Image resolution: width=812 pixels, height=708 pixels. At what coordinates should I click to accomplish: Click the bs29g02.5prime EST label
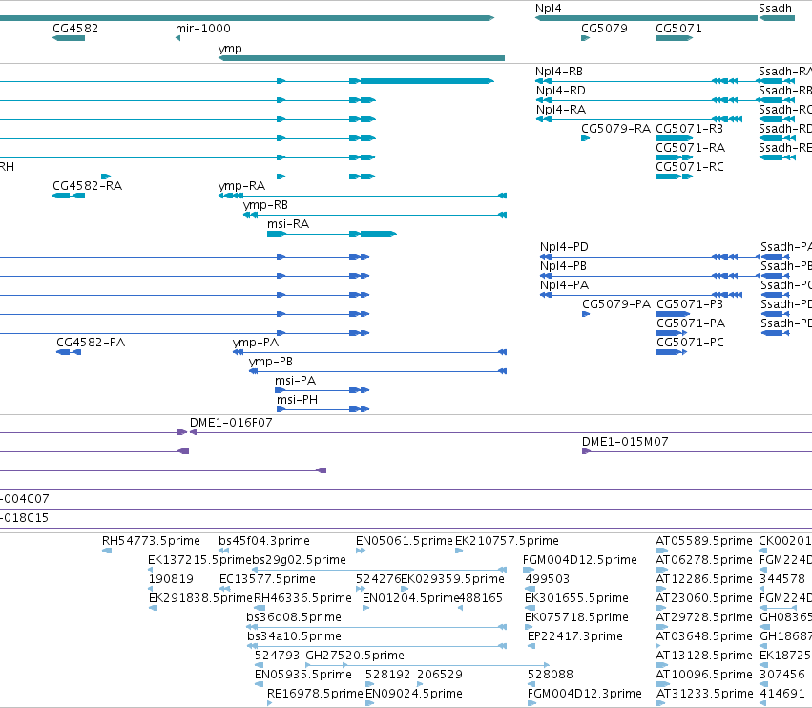coord(300,560)
